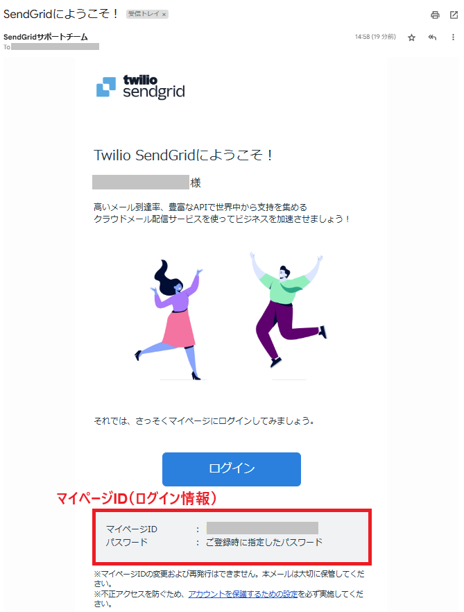The height and width of the screenshot is (612, 464).
Task: Click the blue SendGrid squares logo icon
Action: coord(106,87)
